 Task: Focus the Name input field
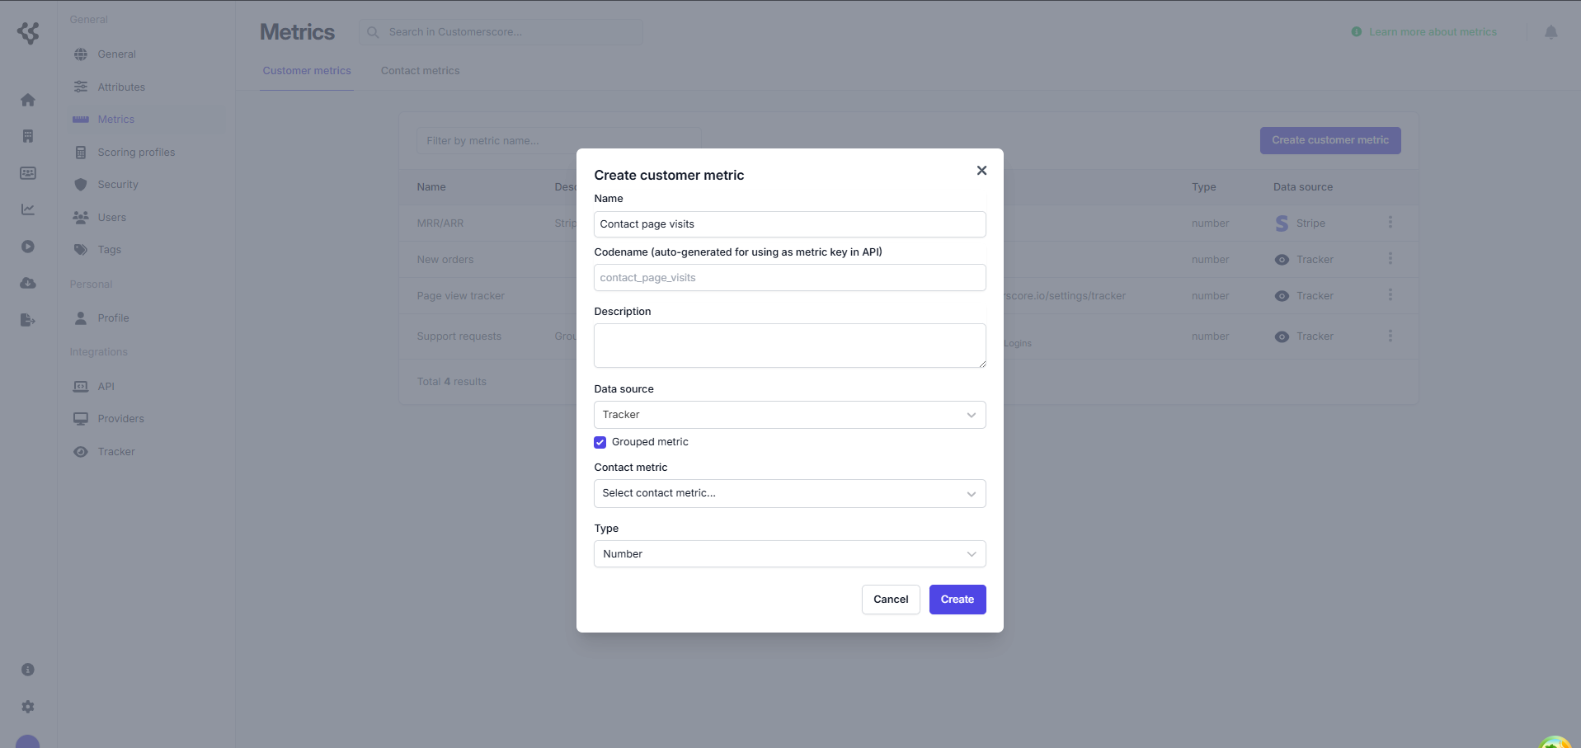pyautogui.click(x=789, y=224)
